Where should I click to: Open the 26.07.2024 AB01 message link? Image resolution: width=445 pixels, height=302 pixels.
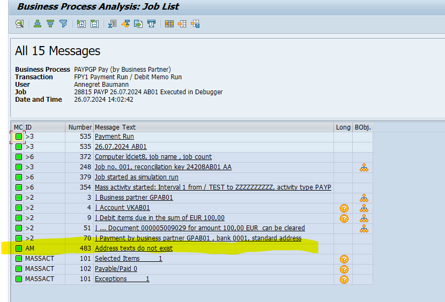point(121,147)
